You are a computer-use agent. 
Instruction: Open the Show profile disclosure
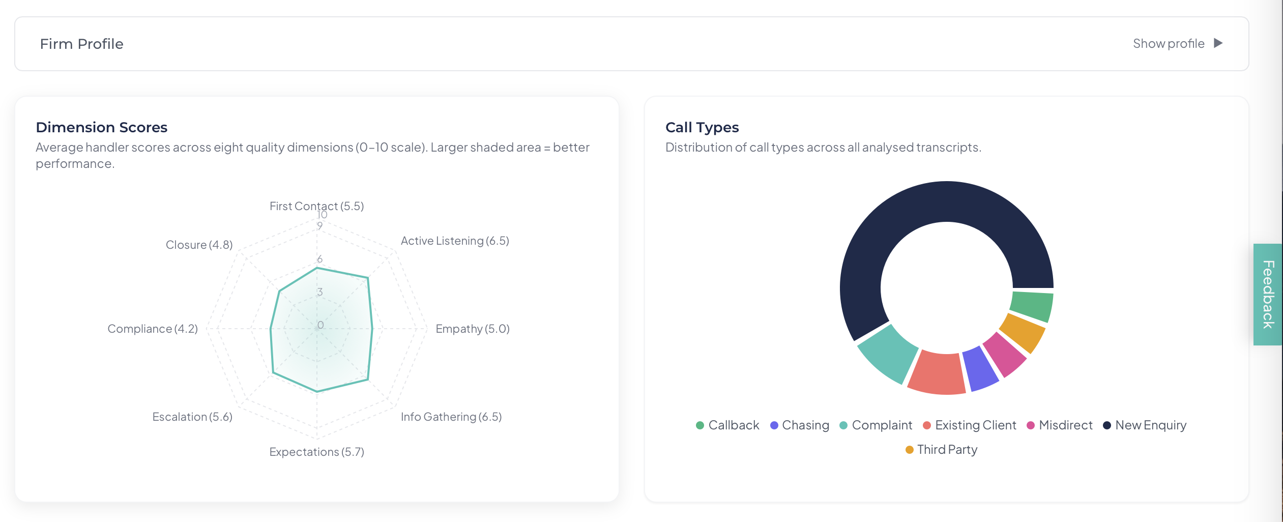click(1169, 44)
